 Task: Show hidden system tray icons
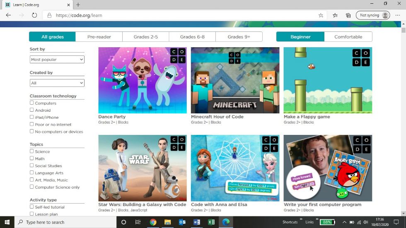(x=344, y=222)
